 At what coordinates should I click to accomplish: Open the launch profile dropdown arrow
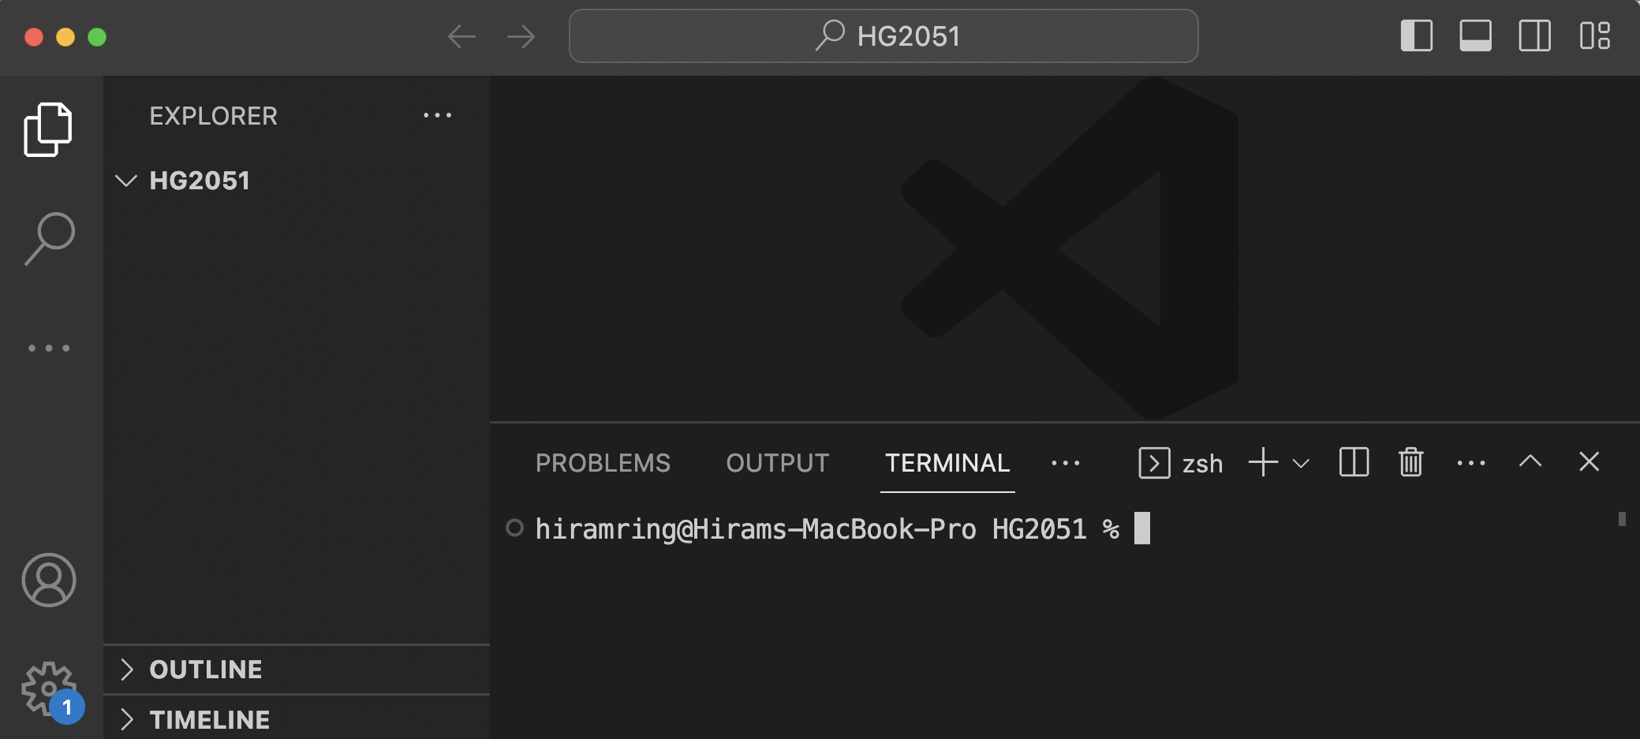tap(1302, 464)
